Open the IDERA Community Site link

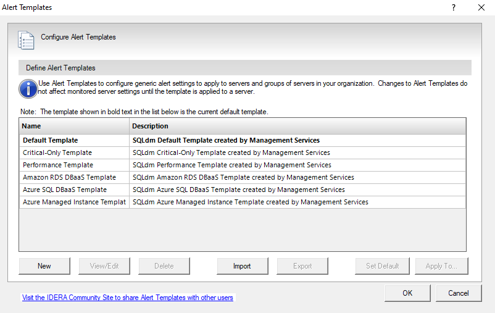[x=128, y=298]
